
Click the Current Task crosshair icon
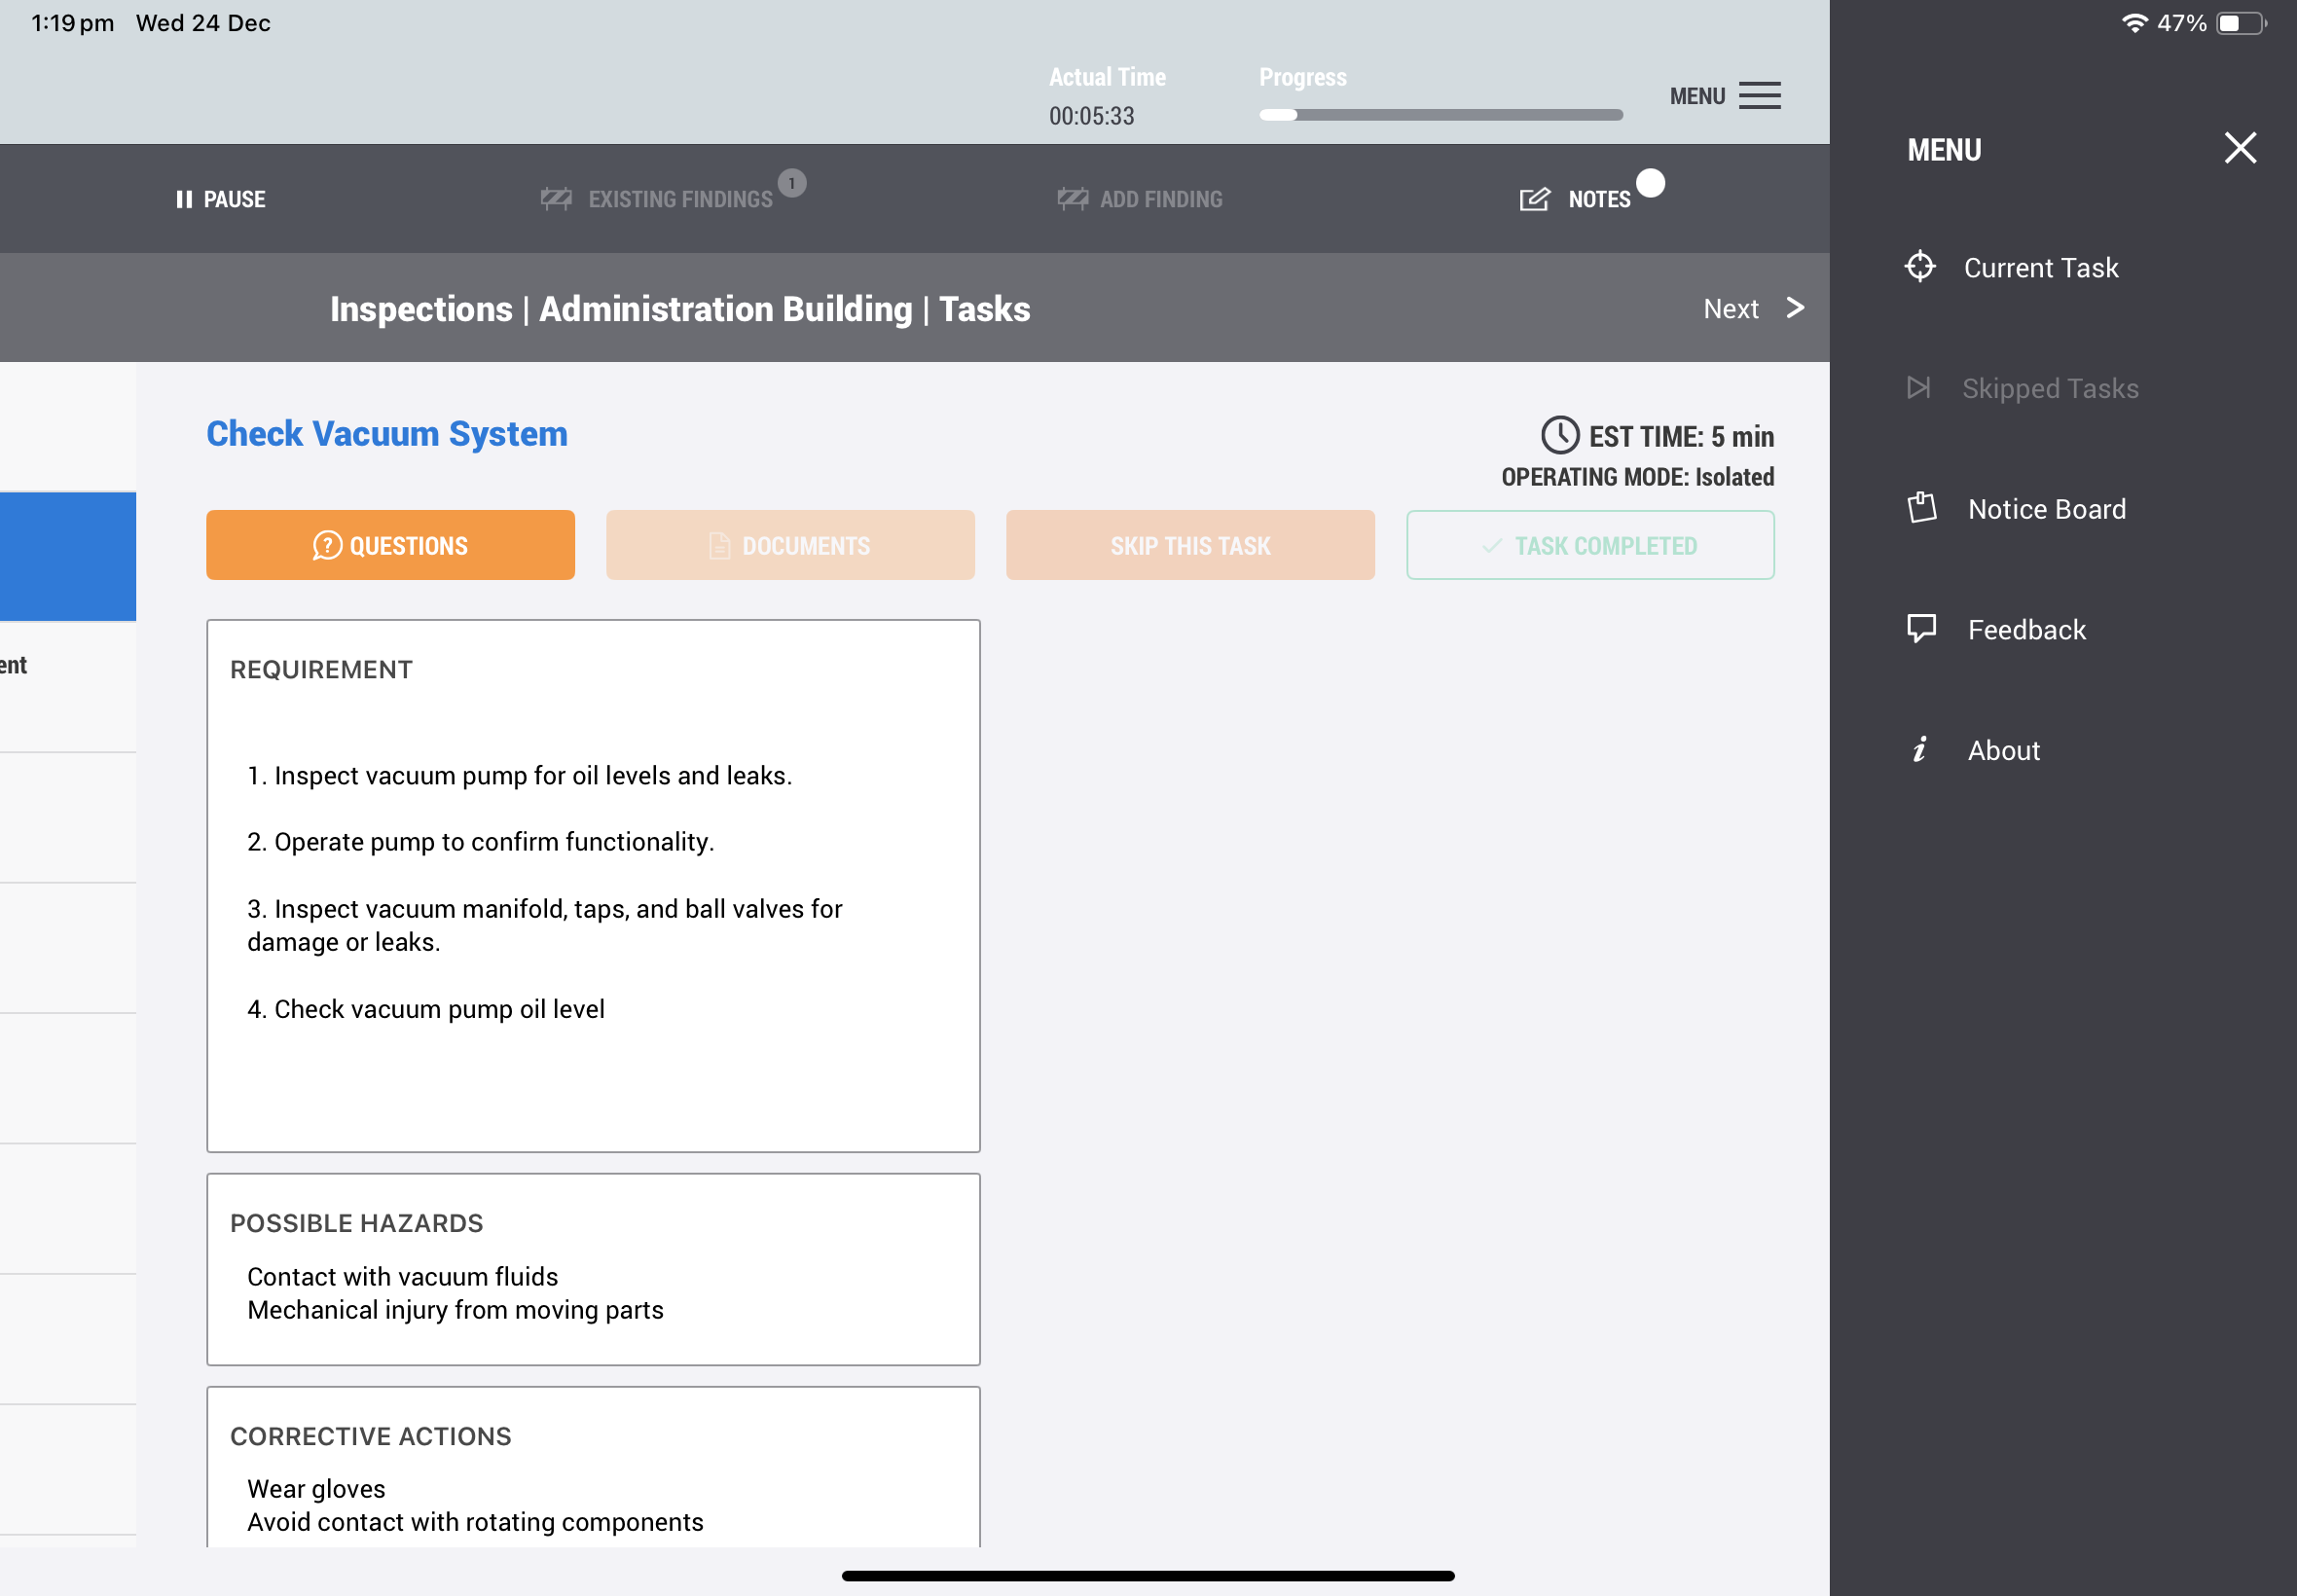[x=1919, y=267]
